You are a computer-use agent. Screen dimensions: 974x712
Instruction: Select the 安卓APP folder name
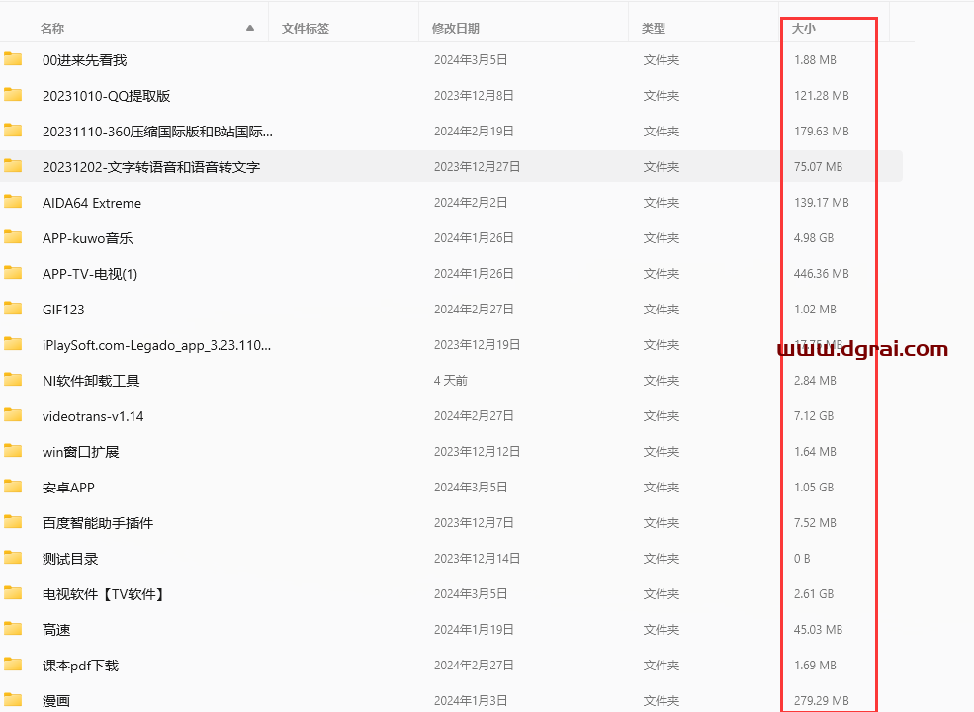point(68,488)
